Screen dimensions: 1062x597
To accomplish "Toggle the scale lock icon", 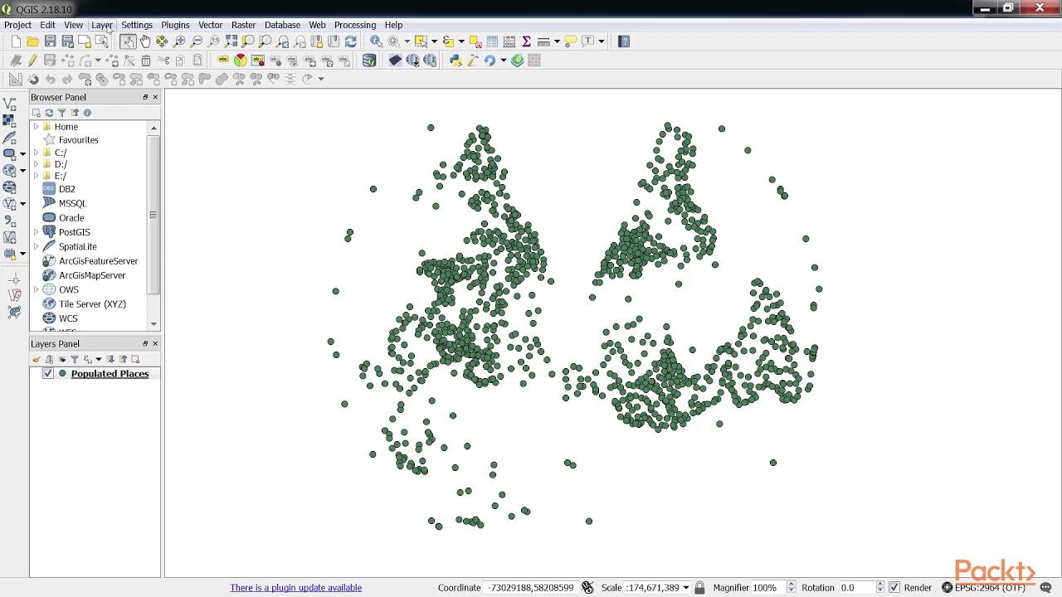I will click(699, 587).
